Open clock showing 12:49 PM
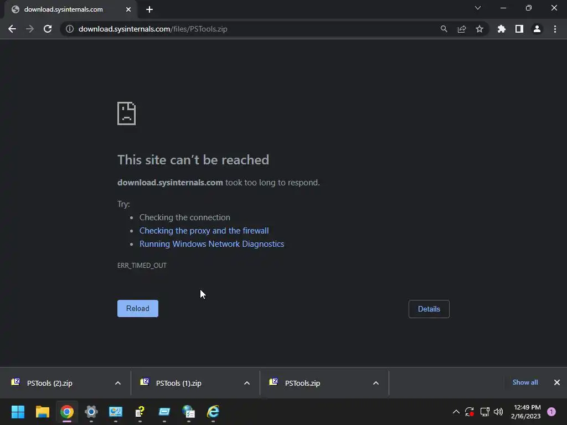 coord(526,412)
